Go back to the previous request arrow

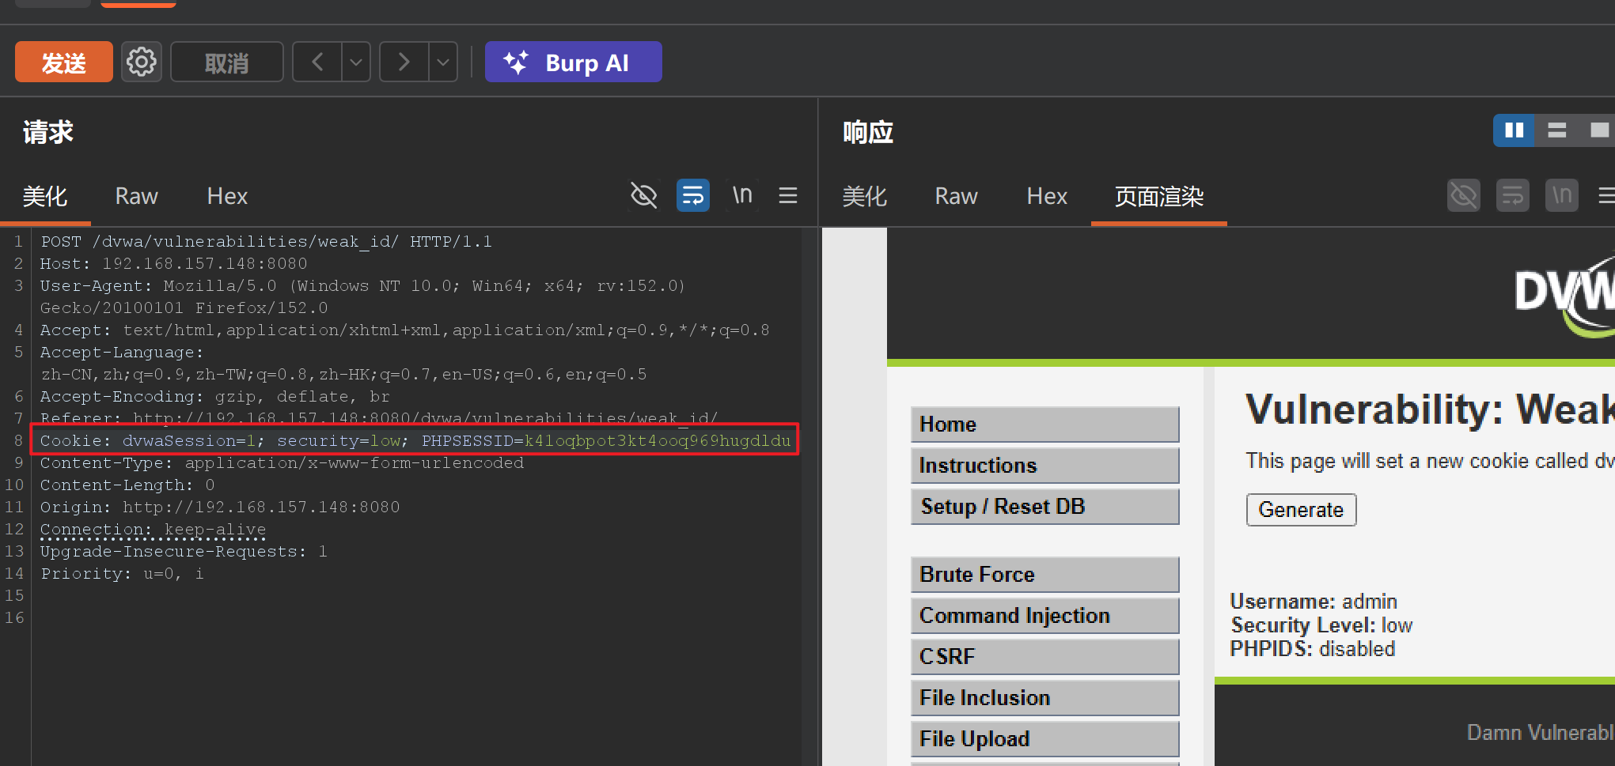(317, 62)
